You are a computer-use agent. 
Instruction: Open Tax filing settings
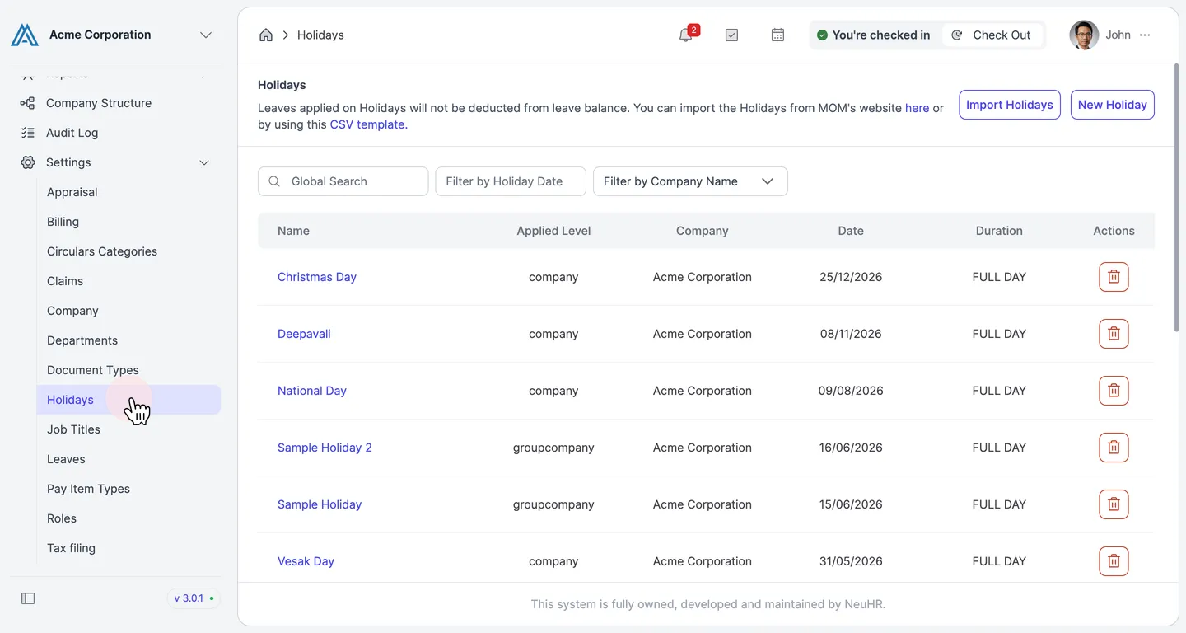tap(128, 548)
